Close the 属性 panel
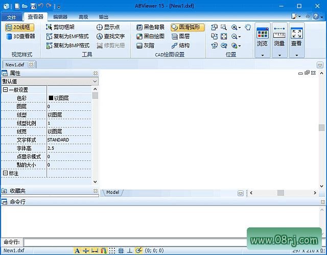This screenshot has width=327, height=255. point(96,73)
